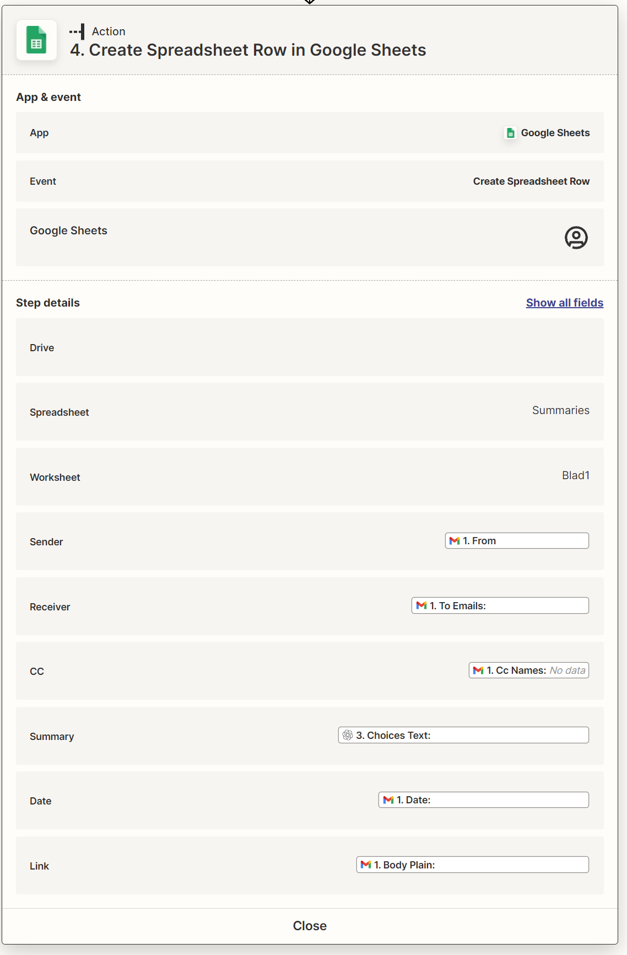Click the Gmail icon in CC field
This screenshot has height=955, width=627.
tap(478, 670)
